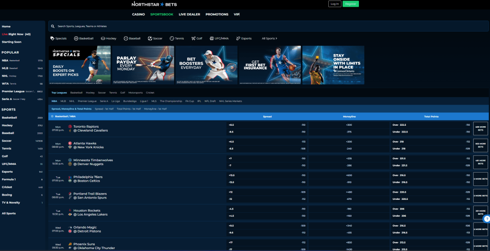Open All Sports at sidebar bottom

(x=9, y=214)
